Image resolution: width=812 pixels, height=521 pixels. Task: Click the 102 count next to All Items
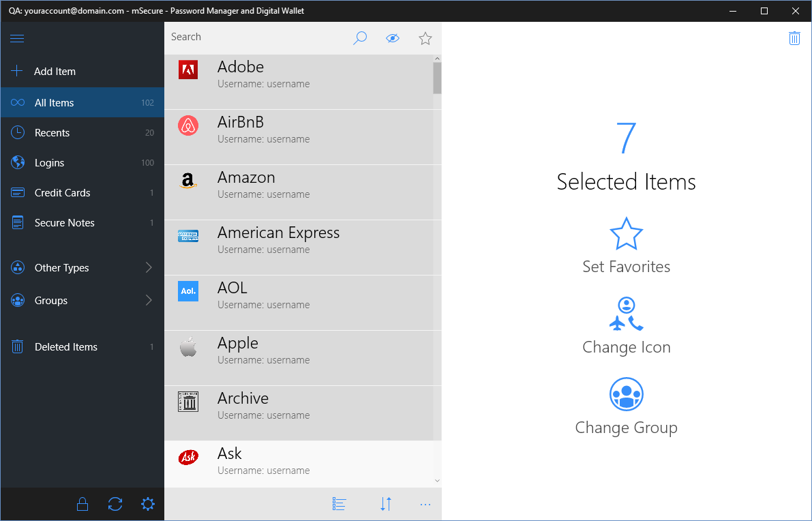click(x=147, y=102)
